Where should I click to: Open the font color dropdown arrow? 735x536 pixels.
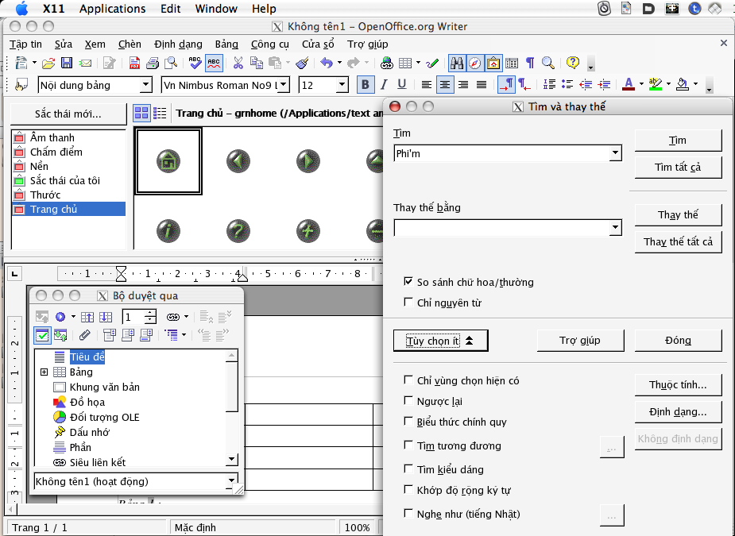pyautogui.click(x=640, y=85)
